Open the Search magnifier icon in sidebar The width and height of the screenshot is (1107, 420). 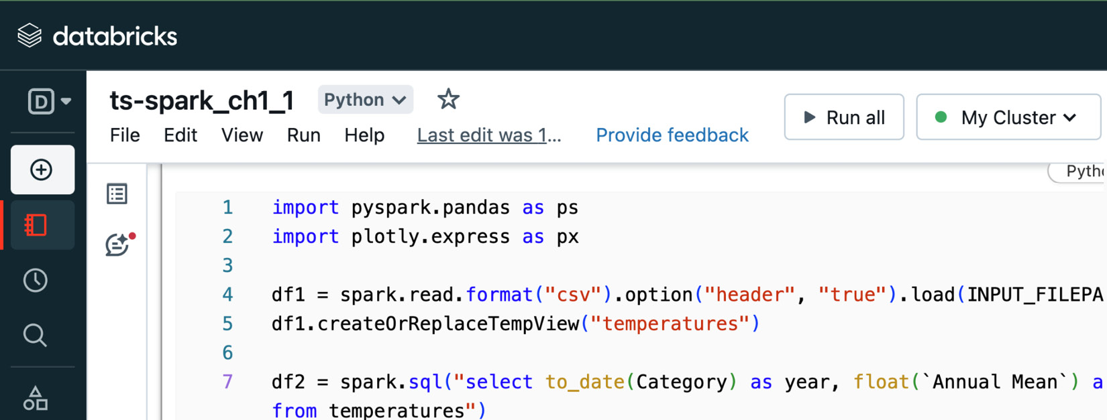point(36,335)
